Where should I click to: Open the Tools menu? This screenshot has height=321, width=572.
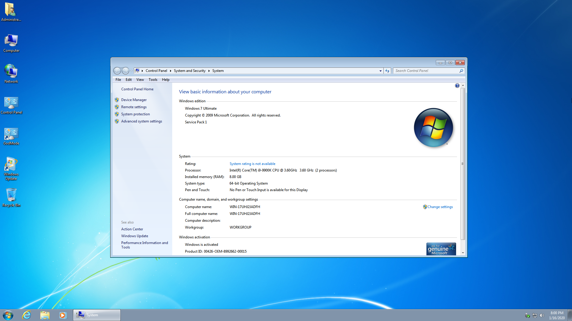(153, 80)
